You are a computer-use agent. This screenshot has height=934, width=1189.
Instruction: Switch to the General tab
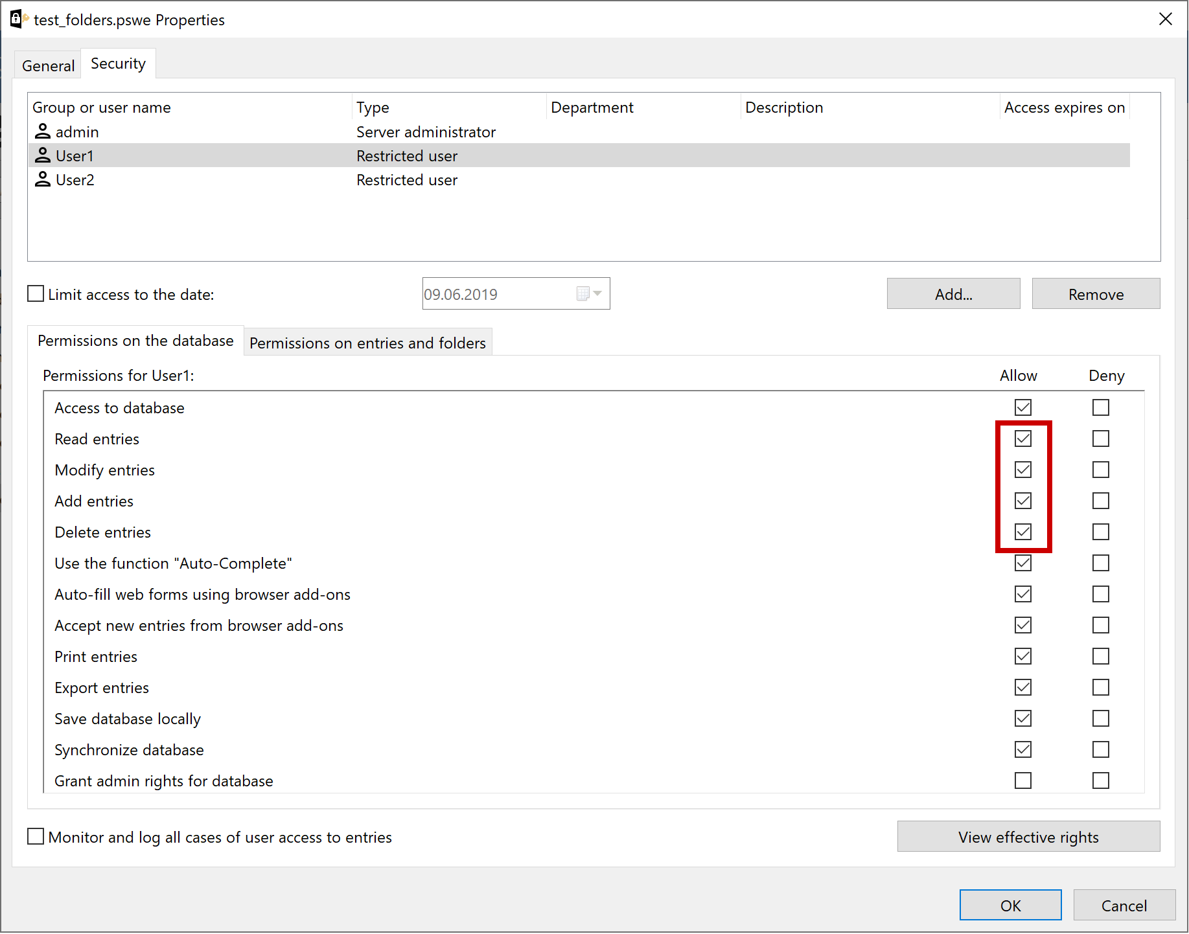(49, 65)
